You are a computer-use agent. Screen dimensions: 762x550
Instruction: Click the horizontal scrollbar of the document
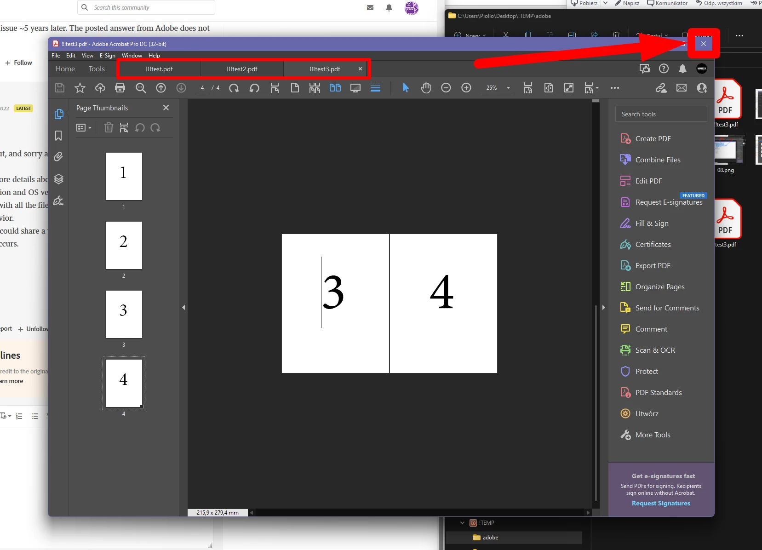[419, 512]
